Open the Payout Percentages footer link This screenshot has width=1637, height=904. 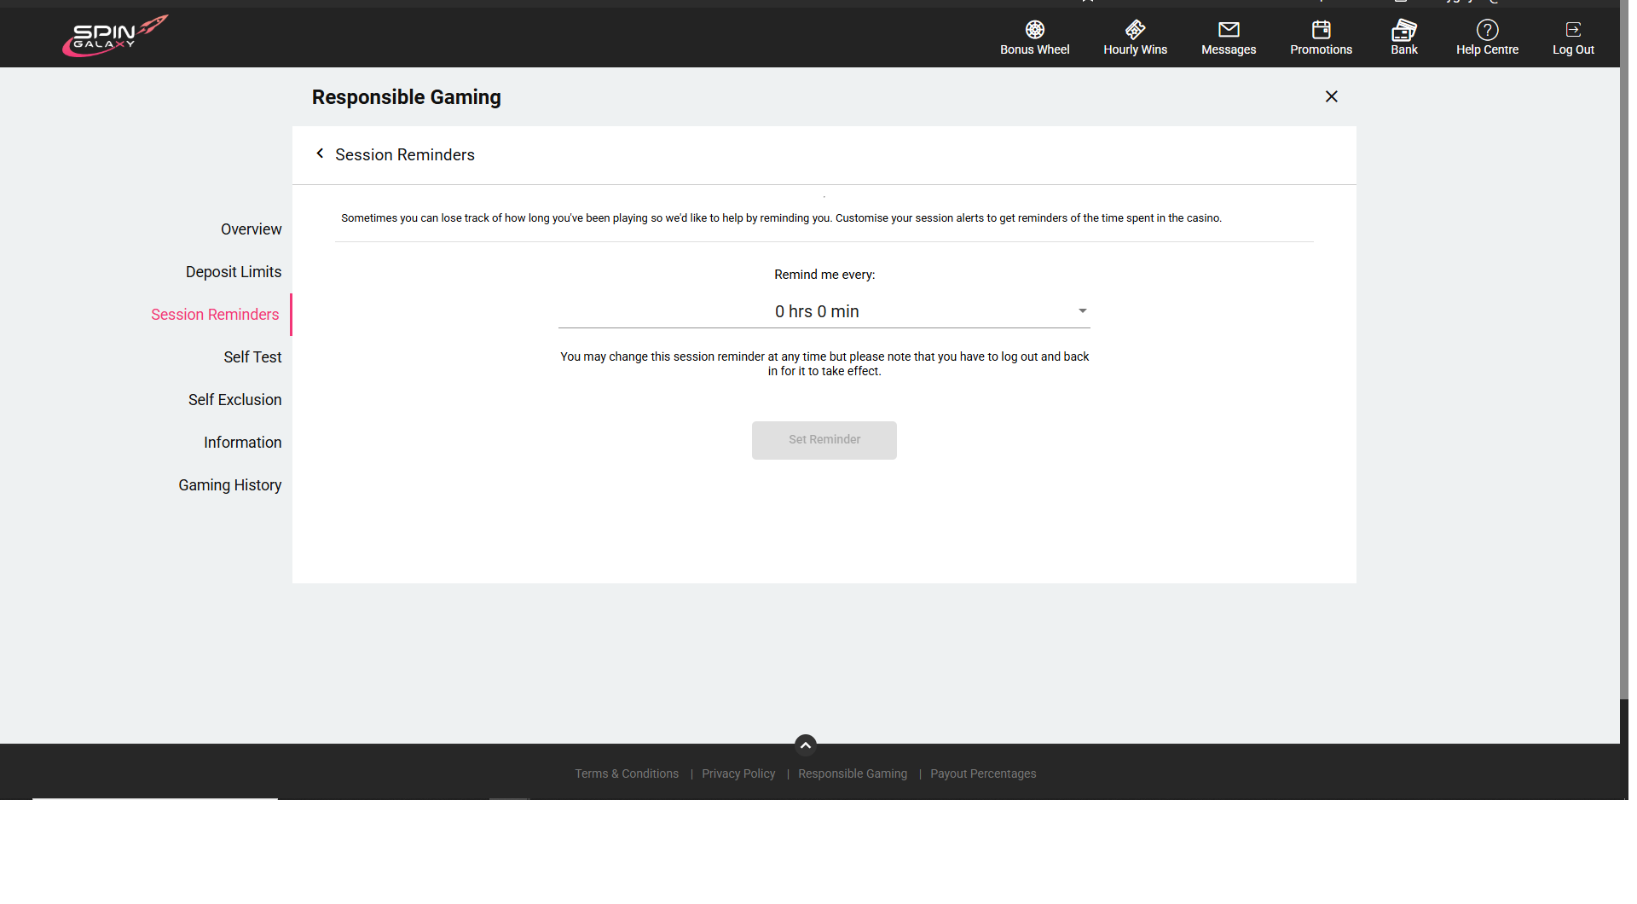pyautogui.click(x=983, y=774)
